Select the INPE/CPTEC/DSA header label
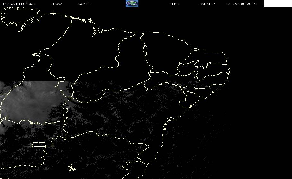 pos(18,4)
